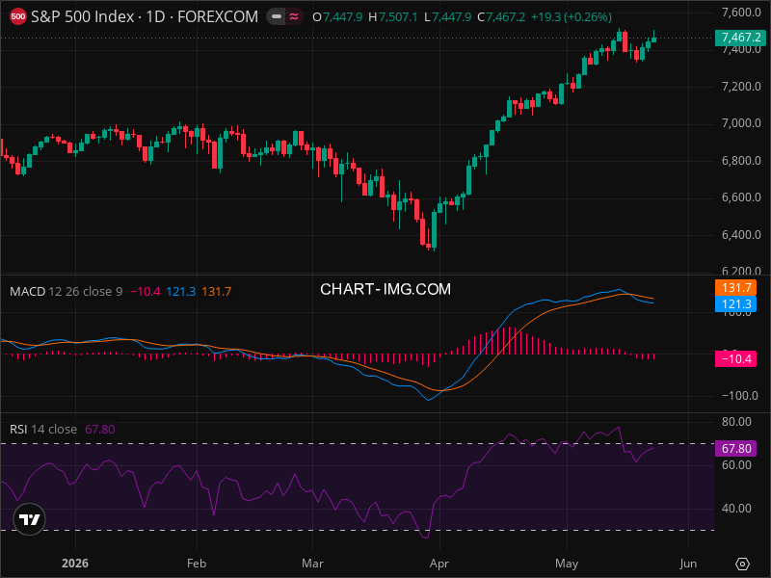Click the Mar time axis label
This screenshot has height=578, width=771.
312,564
